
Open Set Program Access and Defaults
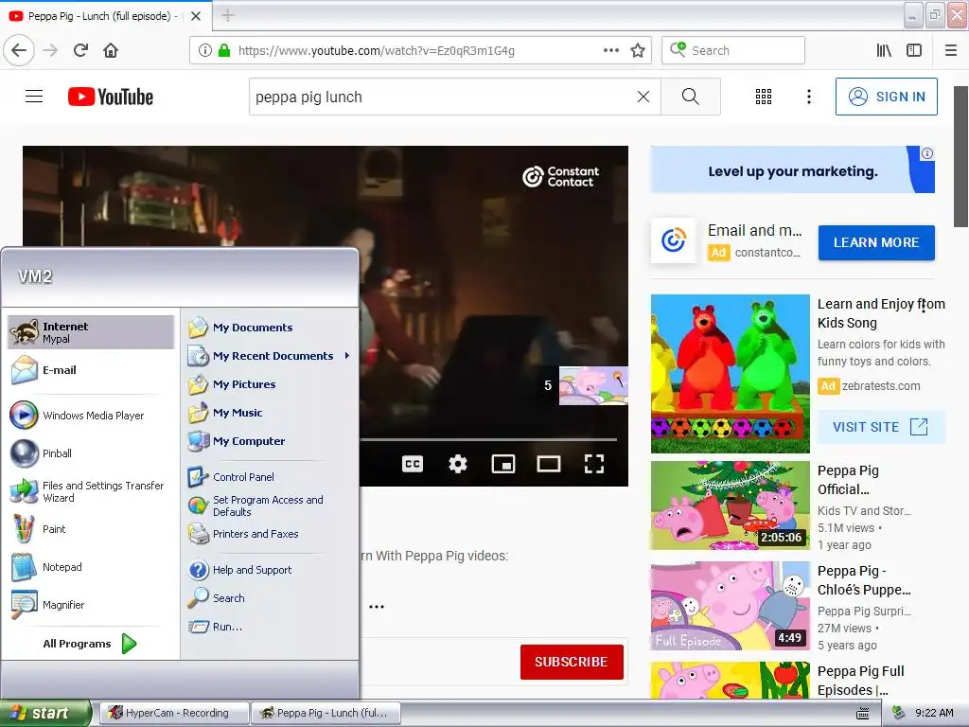[x=270, y=505]
